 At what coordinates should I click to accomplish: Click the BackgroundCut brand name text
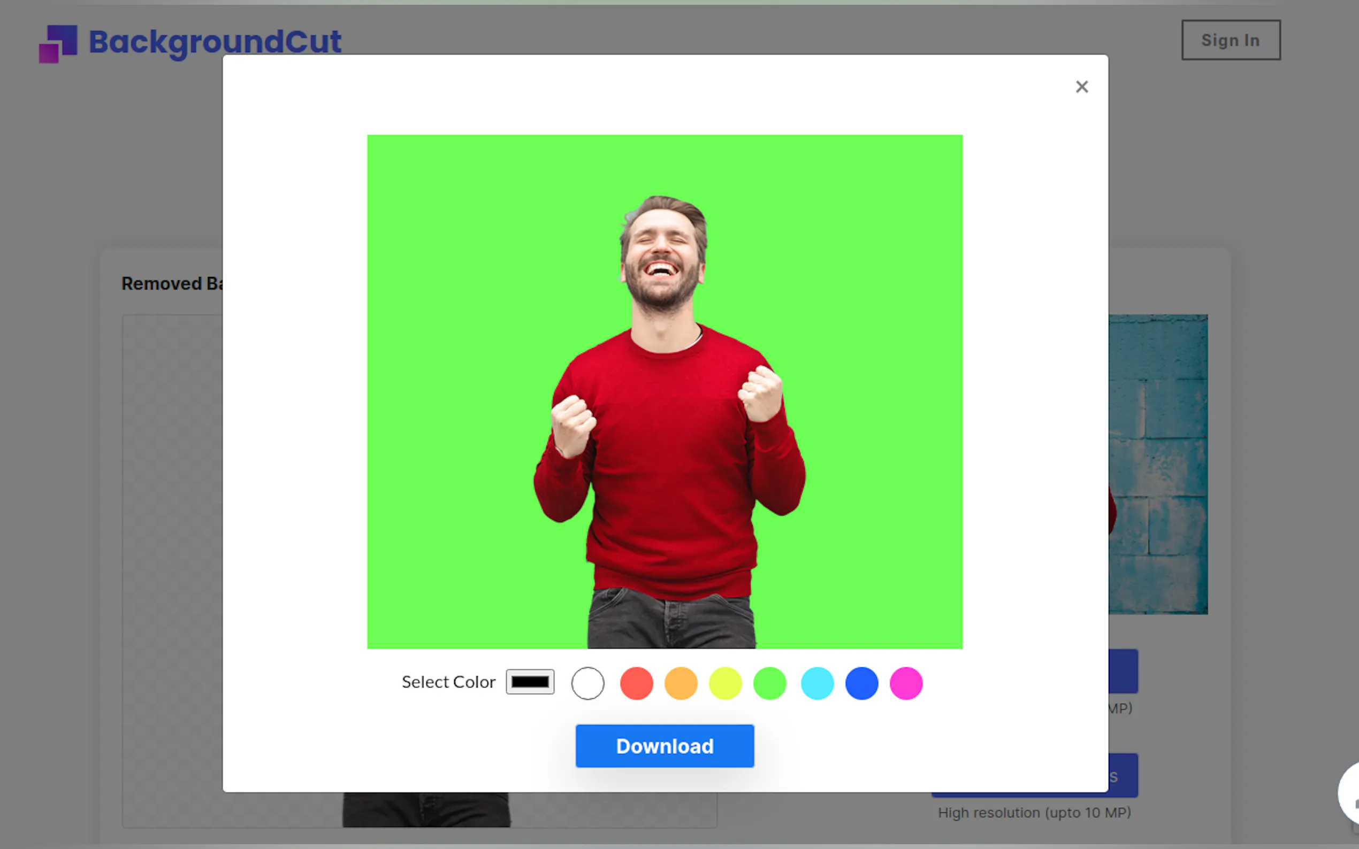(x=215, y=42)
